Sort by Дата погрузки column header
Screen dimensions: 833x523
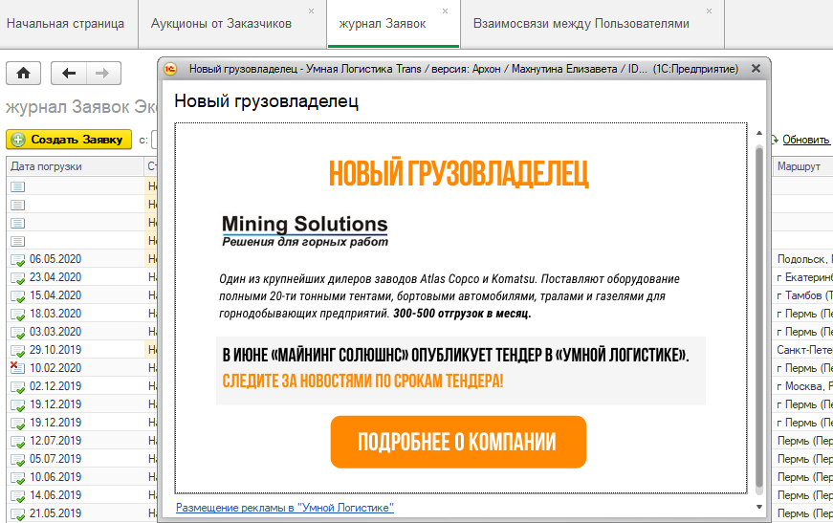(75, 166)
